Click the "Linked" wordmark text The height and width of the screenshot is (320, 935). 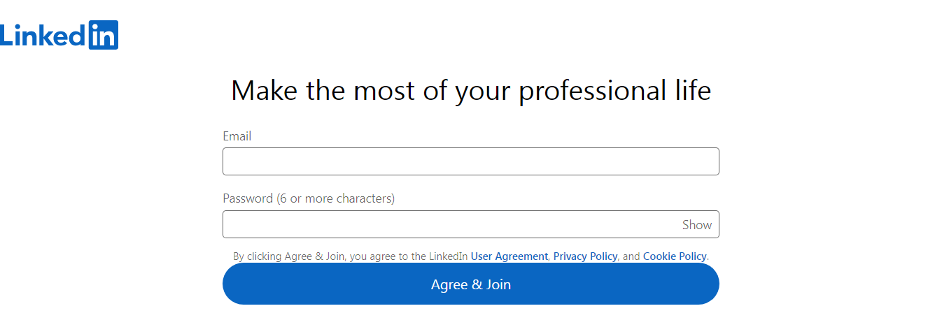click(43, 35)
